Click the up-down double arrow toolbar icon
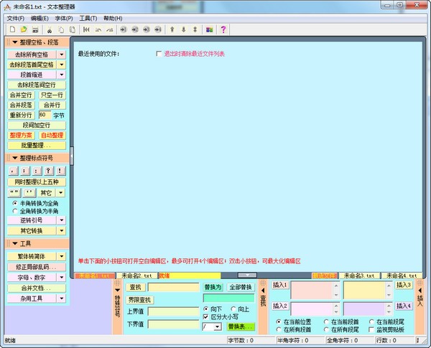 coord(195,29)
